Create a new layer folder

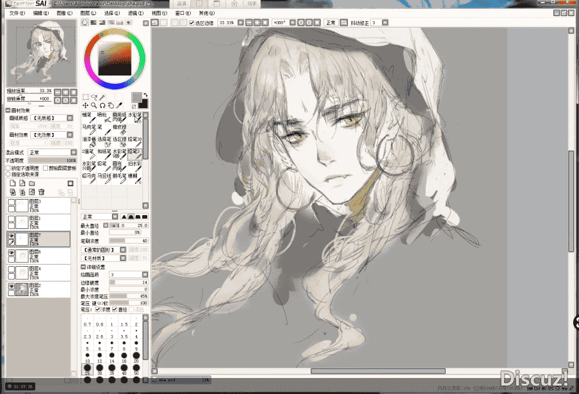[32, 184]
